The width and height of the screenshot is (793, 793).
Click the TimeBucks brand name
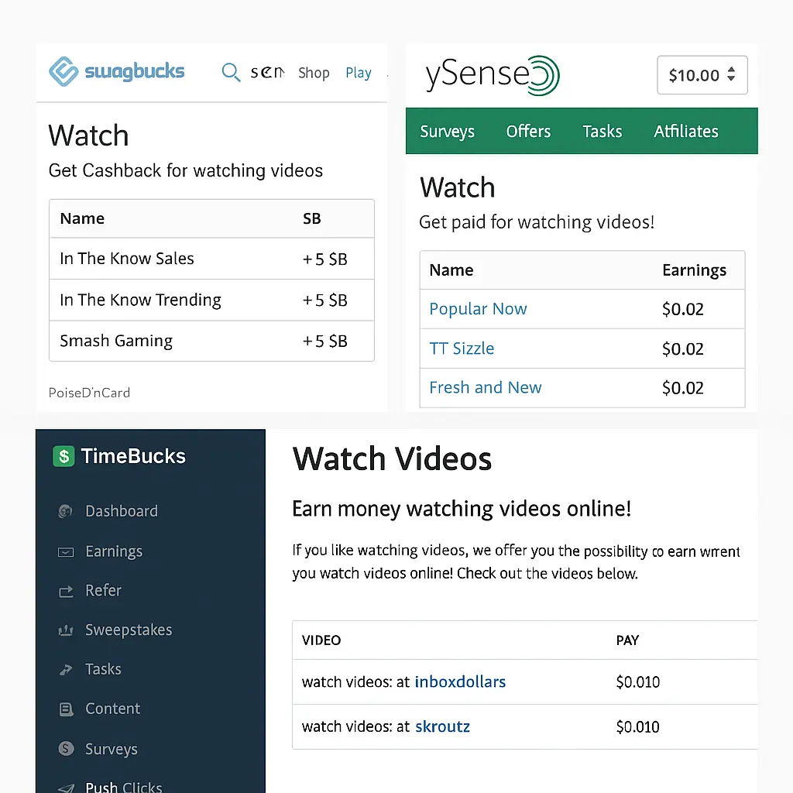point(133,456)
